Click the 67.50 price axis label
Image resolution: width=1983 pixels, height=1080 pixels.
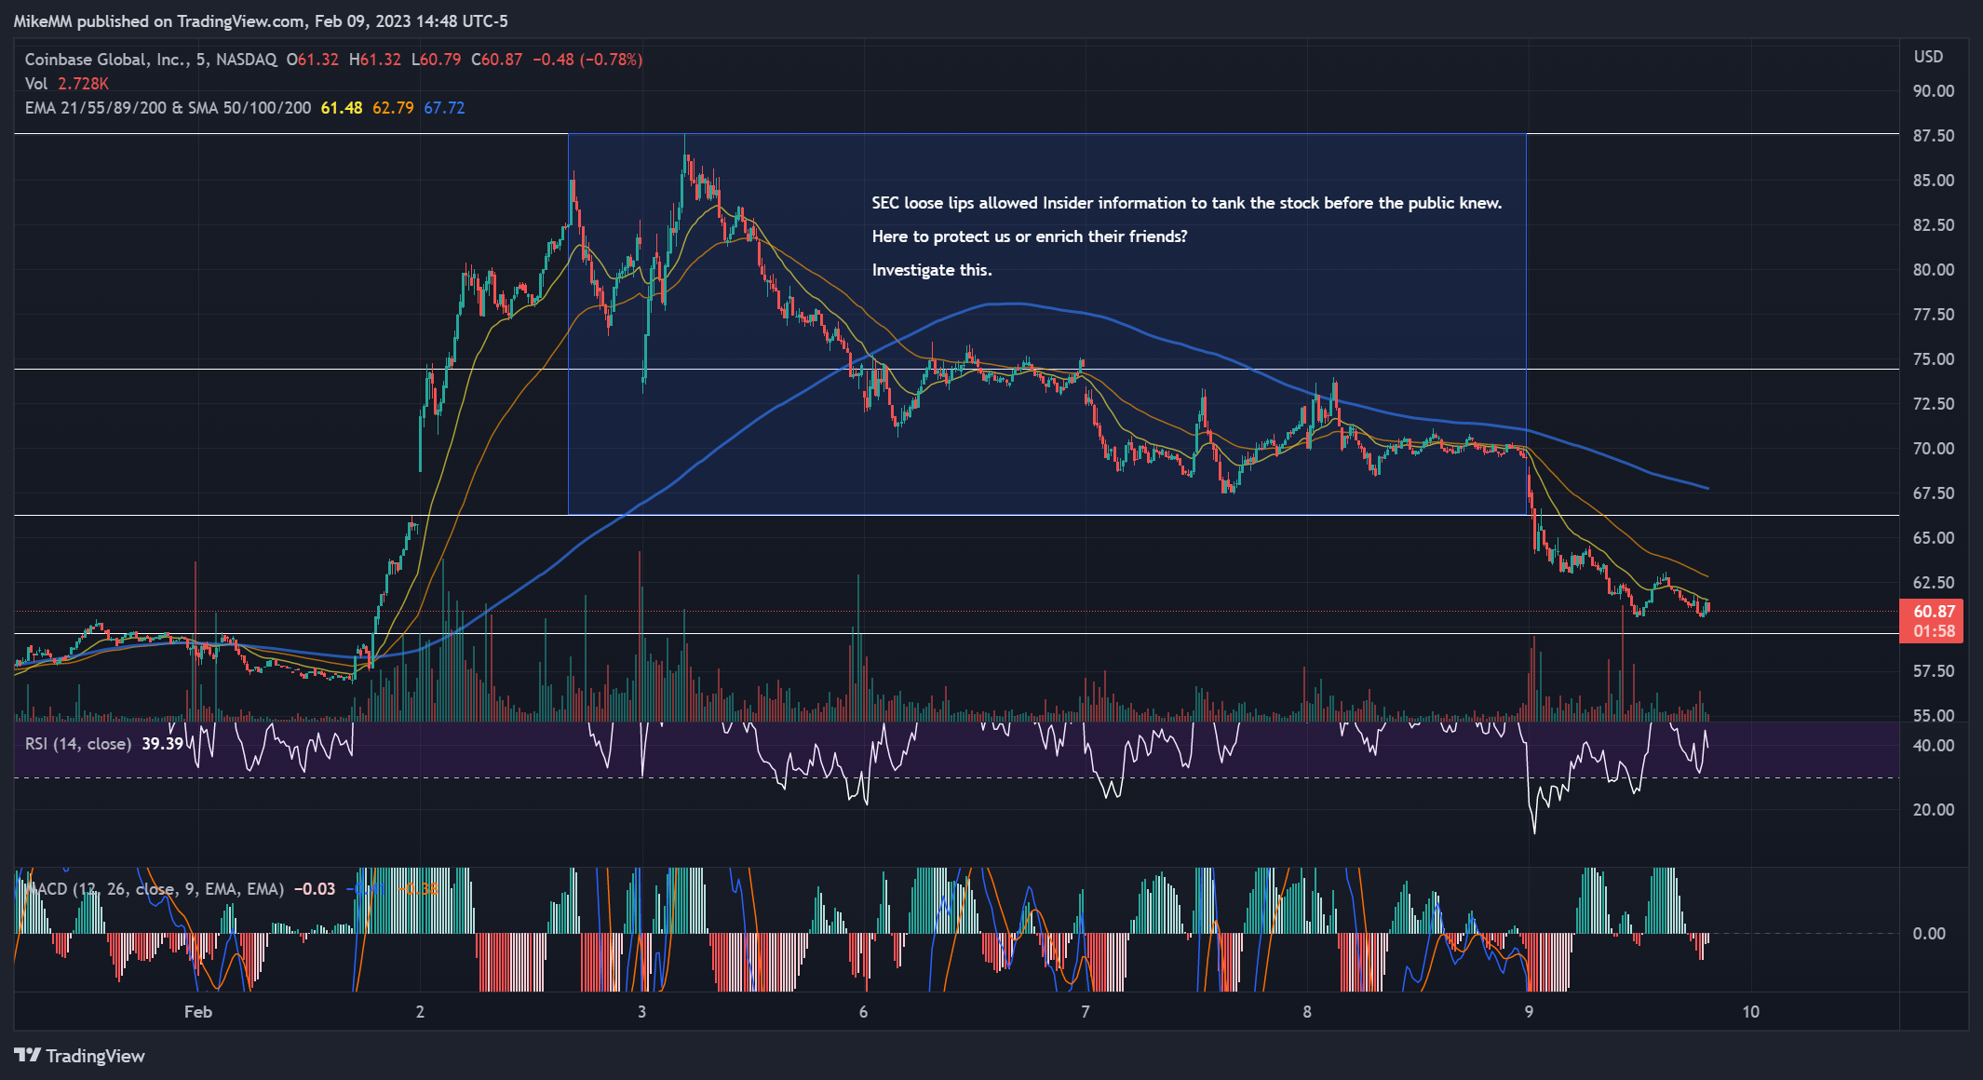[1934, 493]
